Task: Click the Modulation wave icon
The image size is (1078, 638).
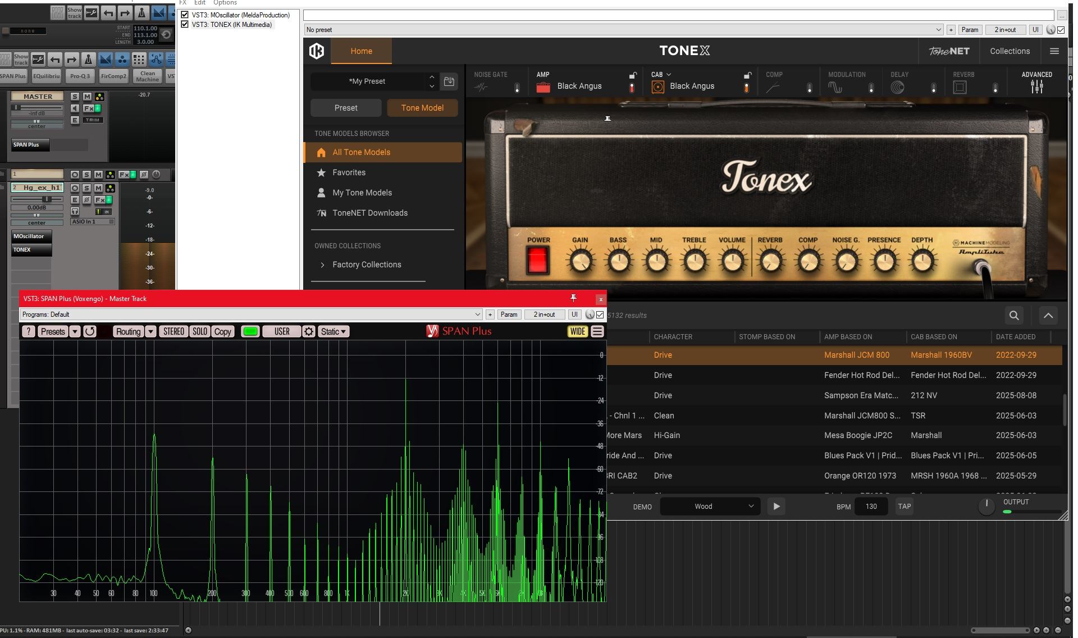Action: pyautogui.click(x=835, y=87)
